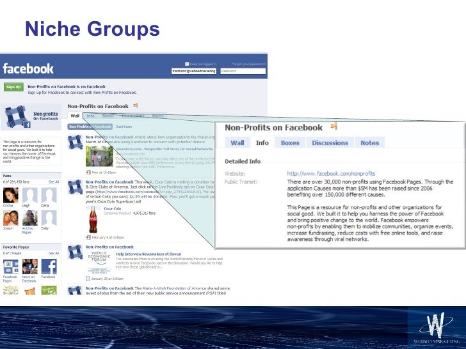Screen dimensions: 466x349
Task: Focus the email login field
Action: click(x=194, y=71)
